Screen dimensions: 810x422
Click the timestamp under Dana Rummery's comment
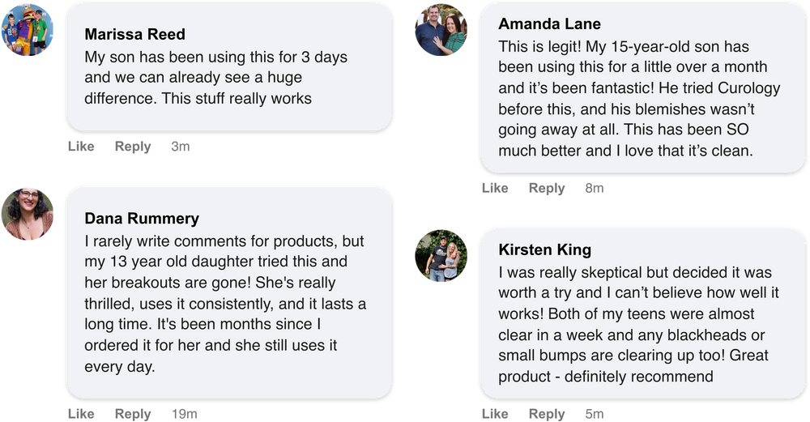[x=185, y=413]
